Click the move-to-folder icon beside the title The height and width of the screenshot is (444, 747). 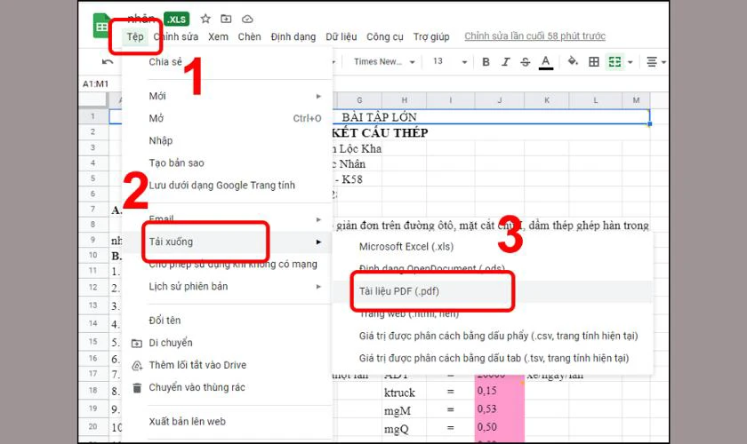(x=226, y=19)
